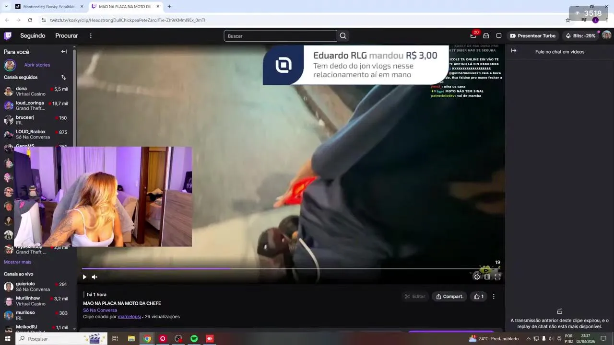614x345 pixels.
Task: Open Windows notification center
Action: [x=603, y=339]
